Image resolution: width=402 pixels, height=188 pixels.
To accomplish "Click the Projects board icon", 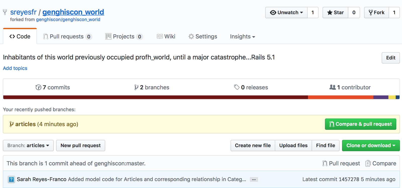I will (x=108, y=37).
